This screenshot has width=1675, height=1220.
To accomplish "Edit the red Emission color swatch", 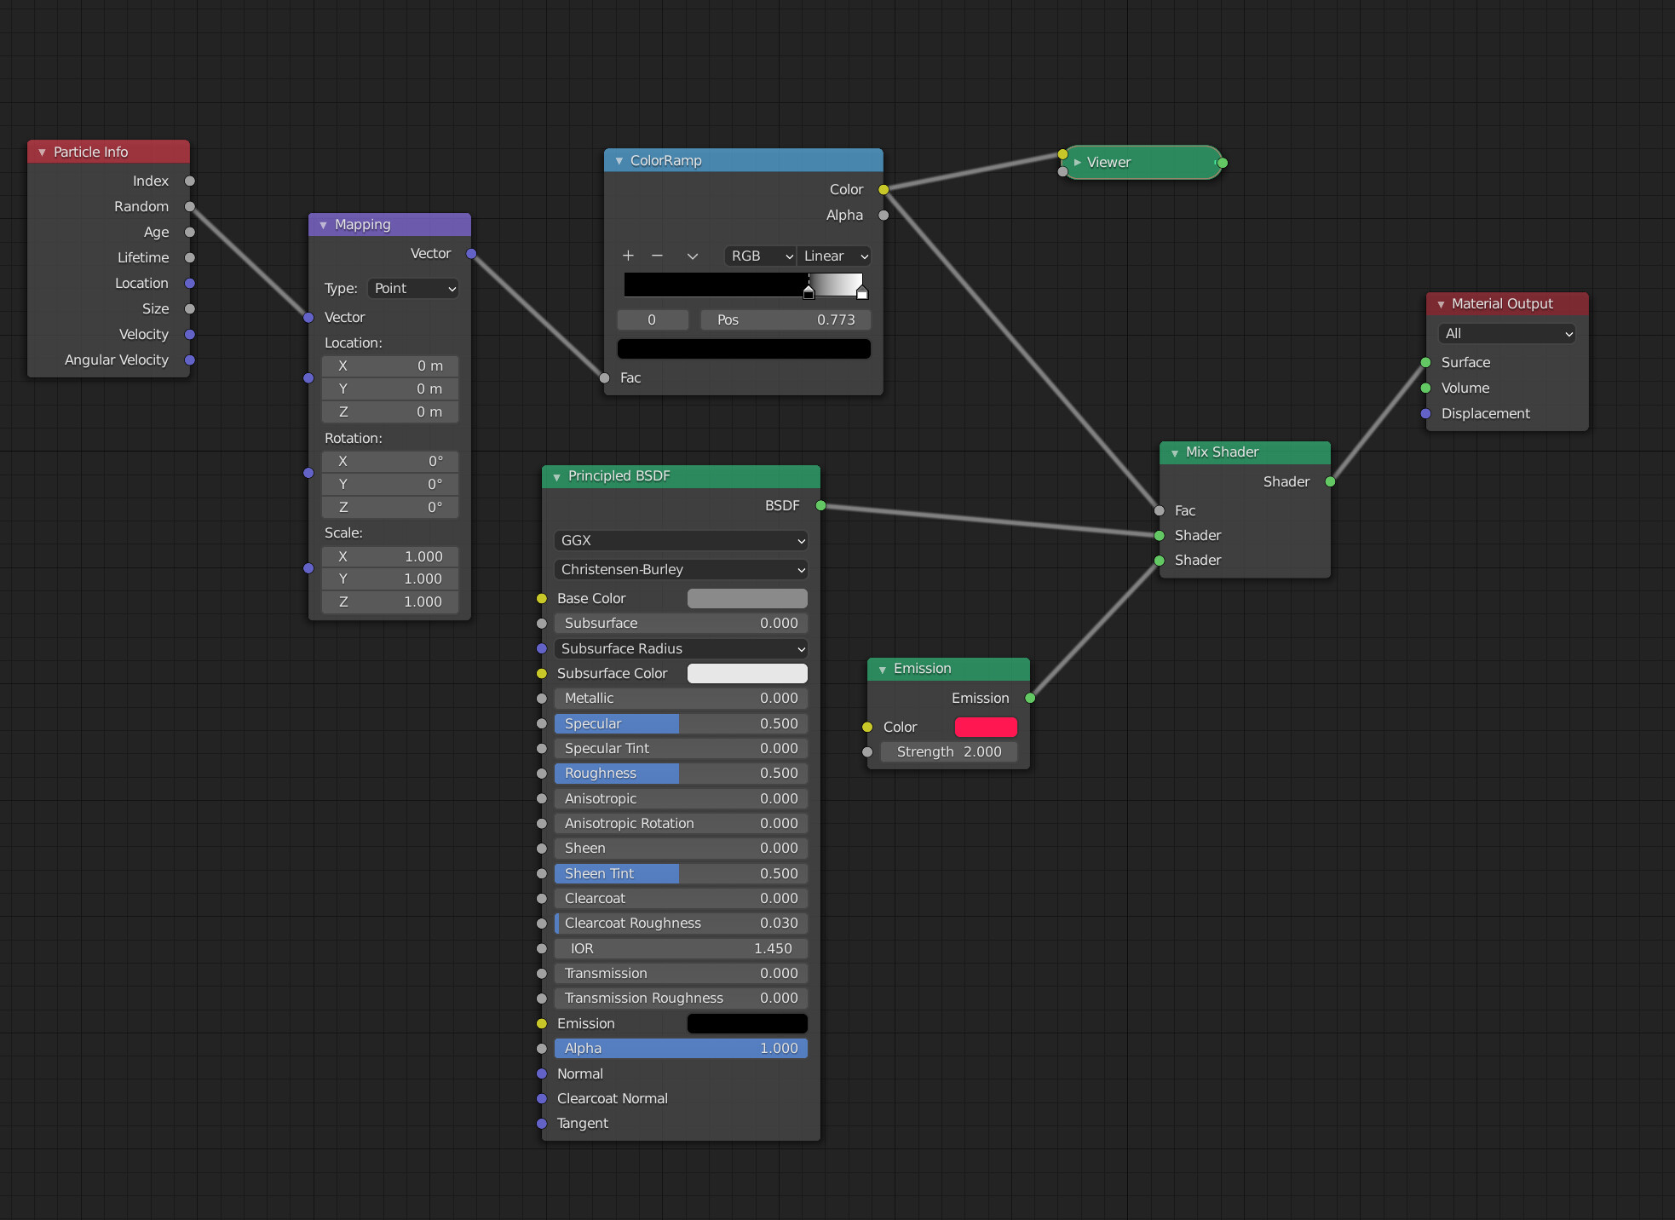I will [x=986, y=727].
